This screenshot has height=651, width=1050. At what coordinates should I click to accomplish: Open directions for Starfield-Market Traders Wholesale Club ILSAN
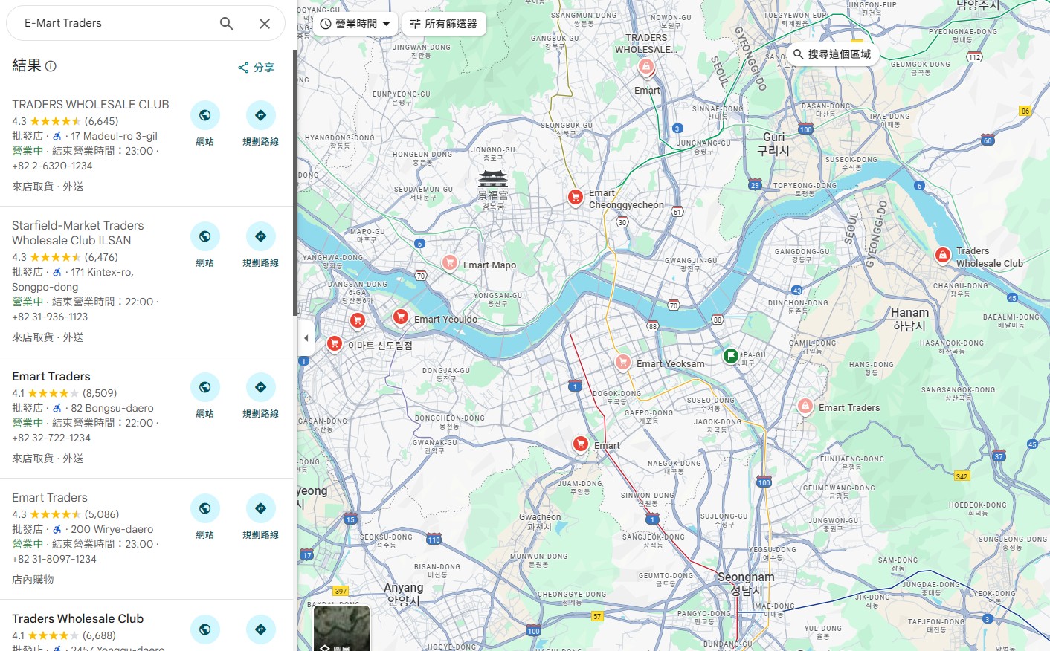[261, 236]
